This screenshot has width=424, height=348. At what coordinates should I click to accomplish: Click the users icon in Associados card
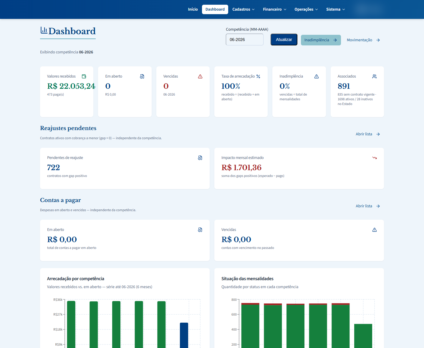(x=375, y=76)
